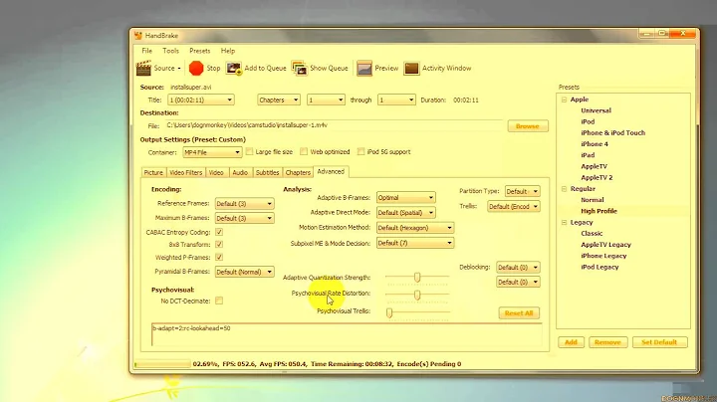Open the chapter end number dropdown

point(396,100)
